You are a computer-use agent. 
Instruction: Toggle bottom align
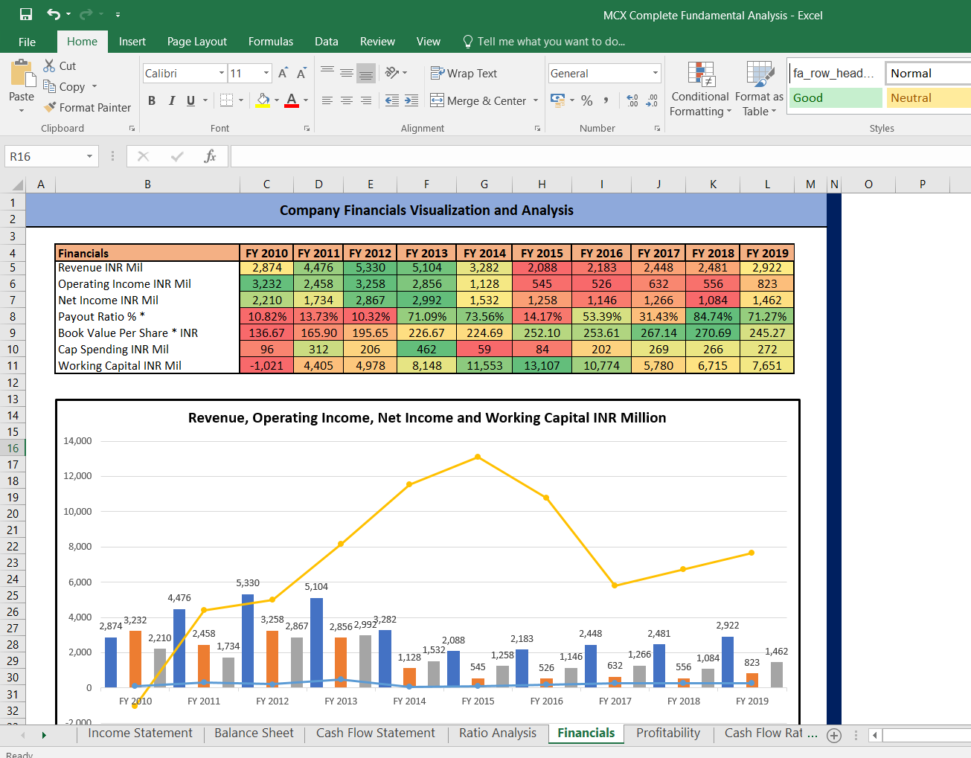coord(366,73)
